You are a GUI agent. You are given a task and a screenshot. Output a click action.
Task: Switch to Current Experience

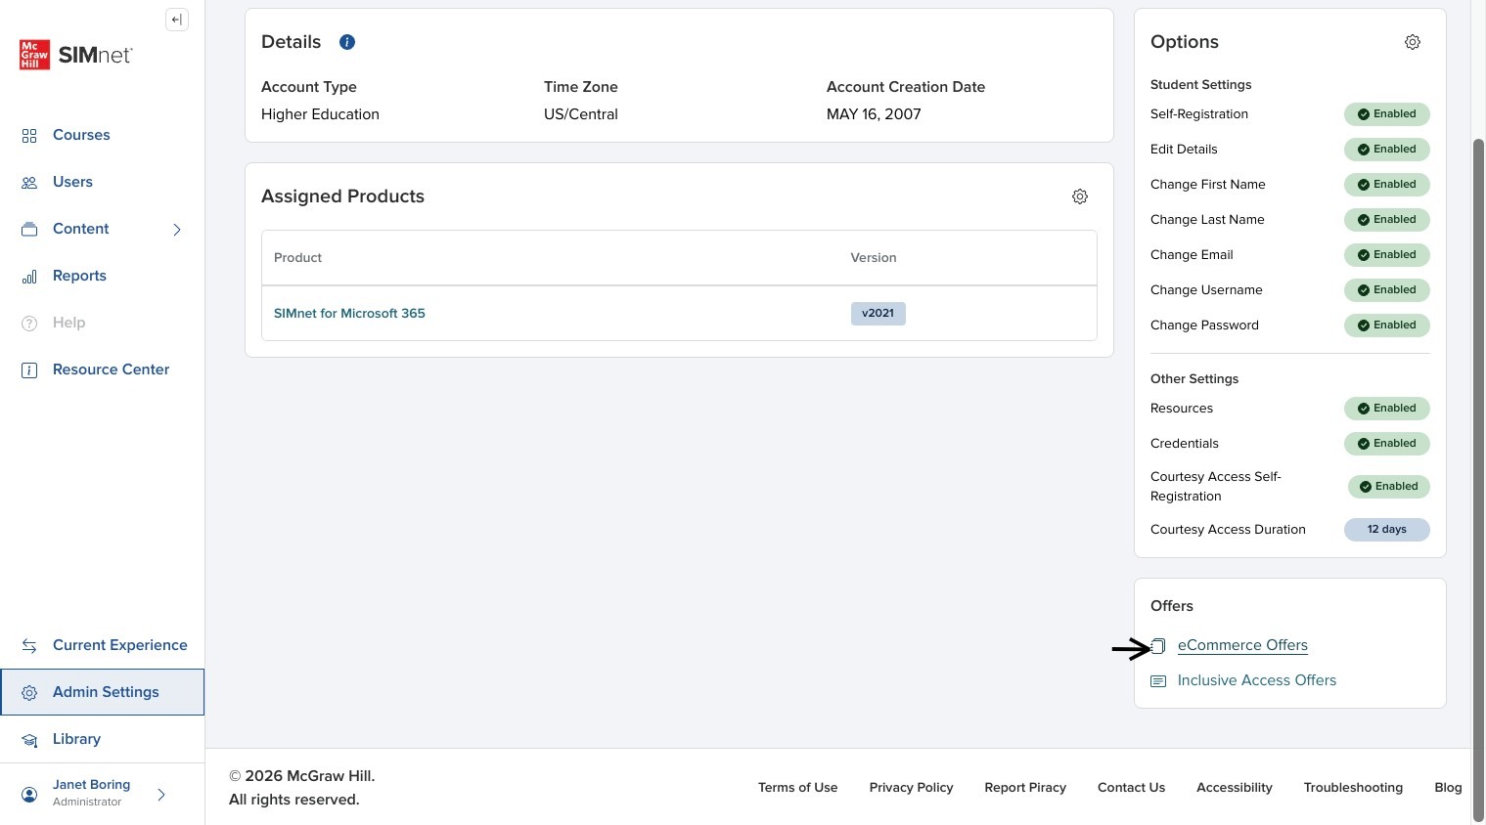pyautogui.click(x=119, y=645)
